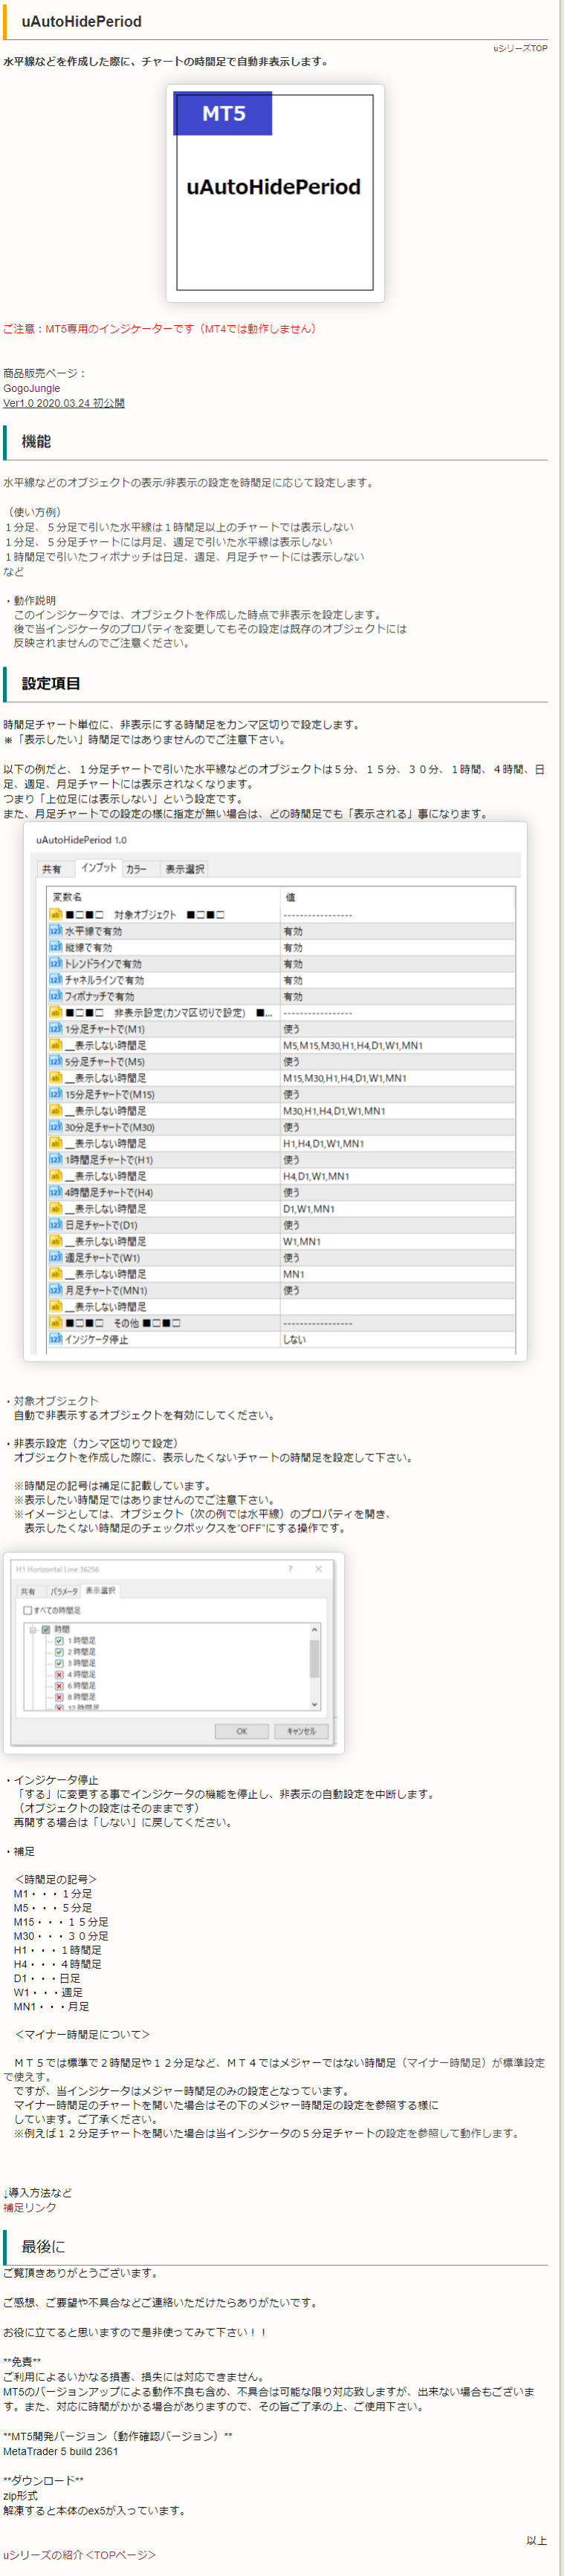Click the icon beside インジケータ停止
This screenshot has width=564, height=2576.
pos(55,1339)
